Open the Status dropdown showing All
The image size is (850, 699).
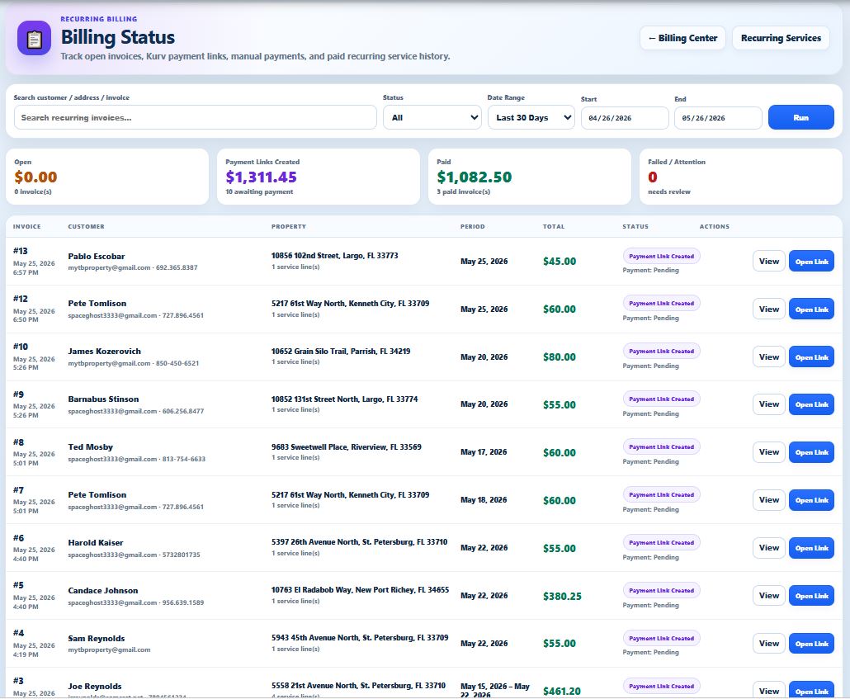click(x=432, y=118)
